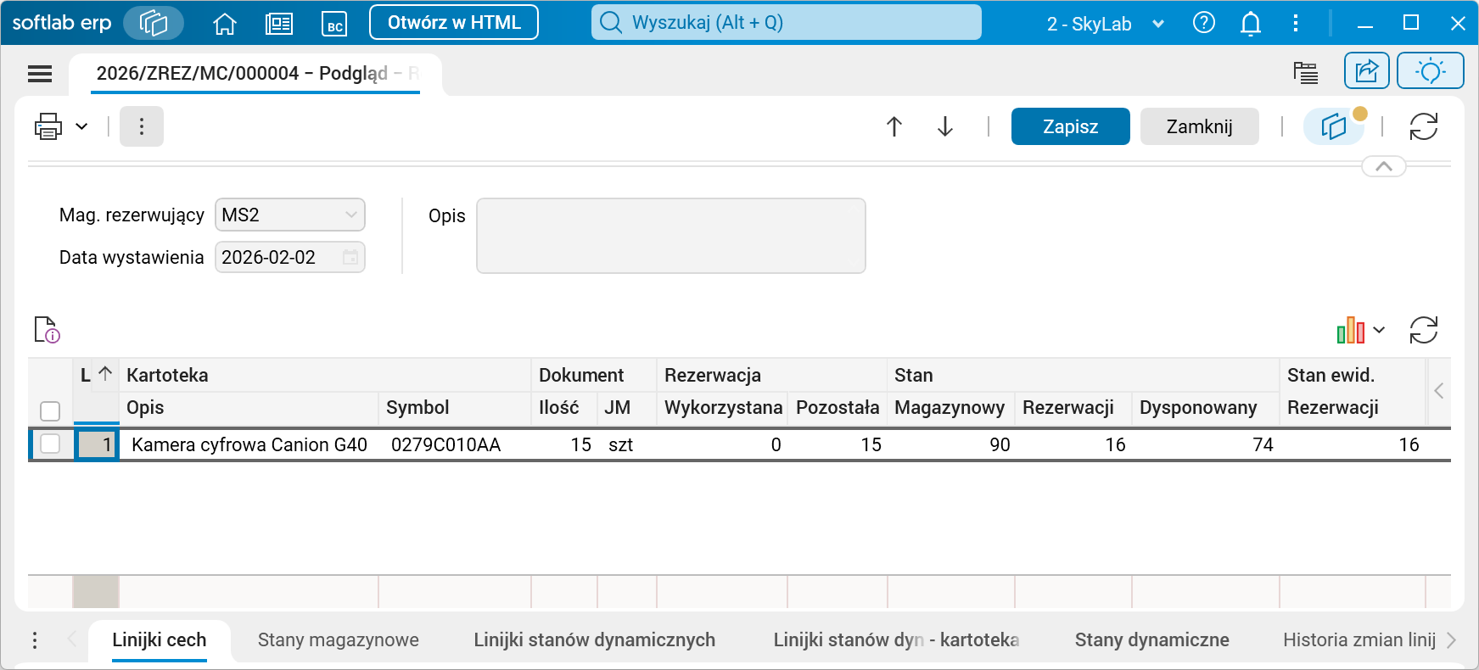Toggle the light bulb hints button
Image resolution: width=1479 pixels, height=670 pixels.
click(x=1431, y=70)
